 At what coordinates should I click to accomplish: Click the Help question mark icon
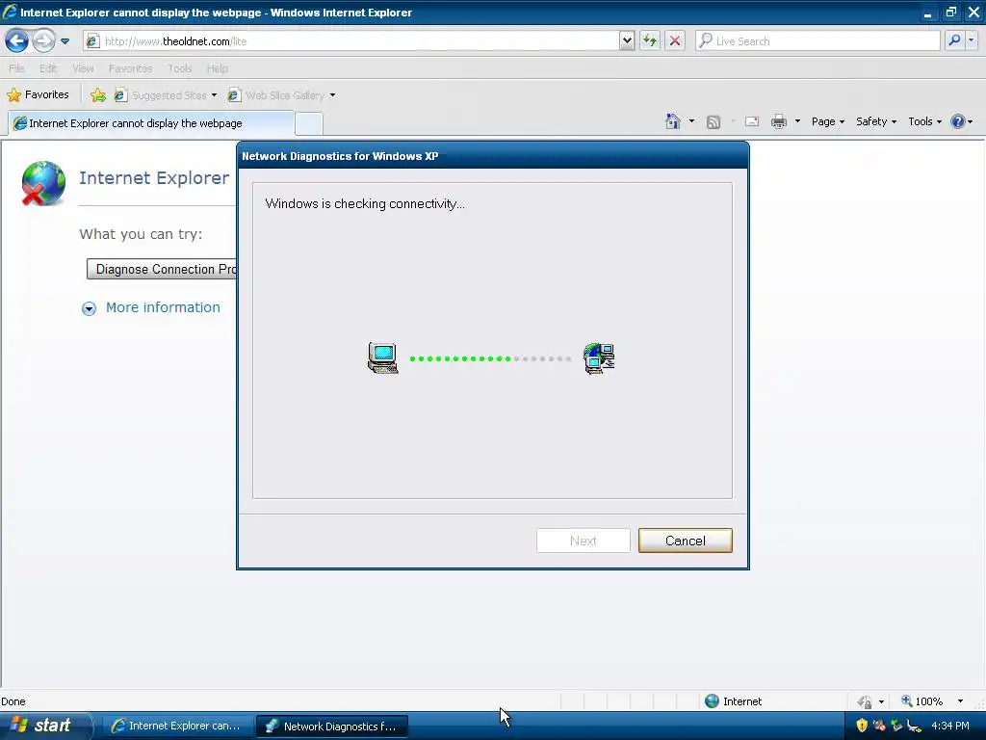[x=957, y=121]
